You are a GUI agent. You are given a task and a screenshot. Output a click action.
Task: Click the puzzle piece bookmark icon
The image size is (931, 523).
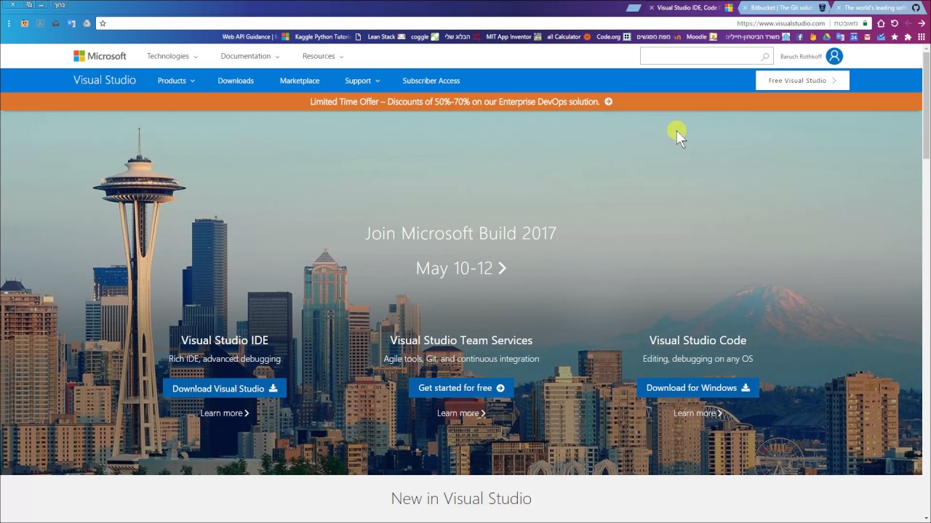coord(908,37)
